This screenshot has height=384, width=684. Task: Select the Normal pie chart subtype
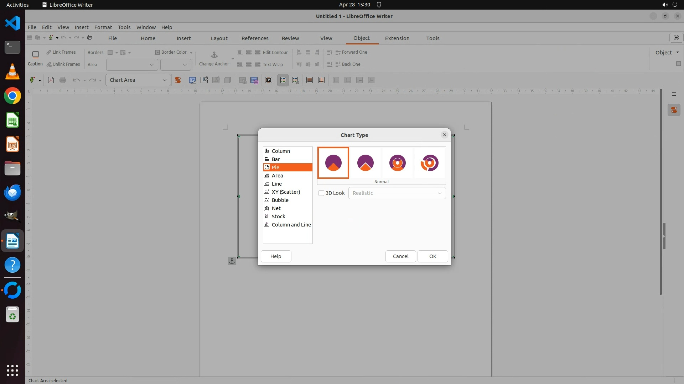tap(333, 163)
